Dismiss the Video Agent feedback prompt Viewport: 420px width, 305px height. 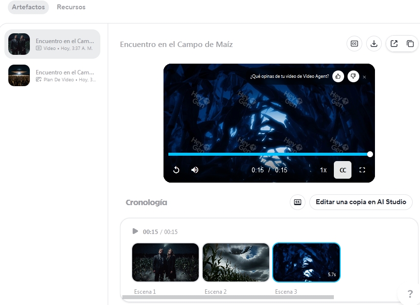pos(364,77)
